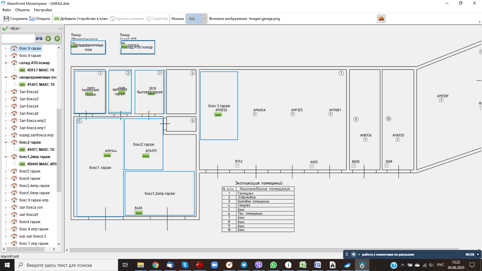Viewport: 482px width, 271px height.
Task: Open the <Все> filter dropdown
Action: point(60,29)
